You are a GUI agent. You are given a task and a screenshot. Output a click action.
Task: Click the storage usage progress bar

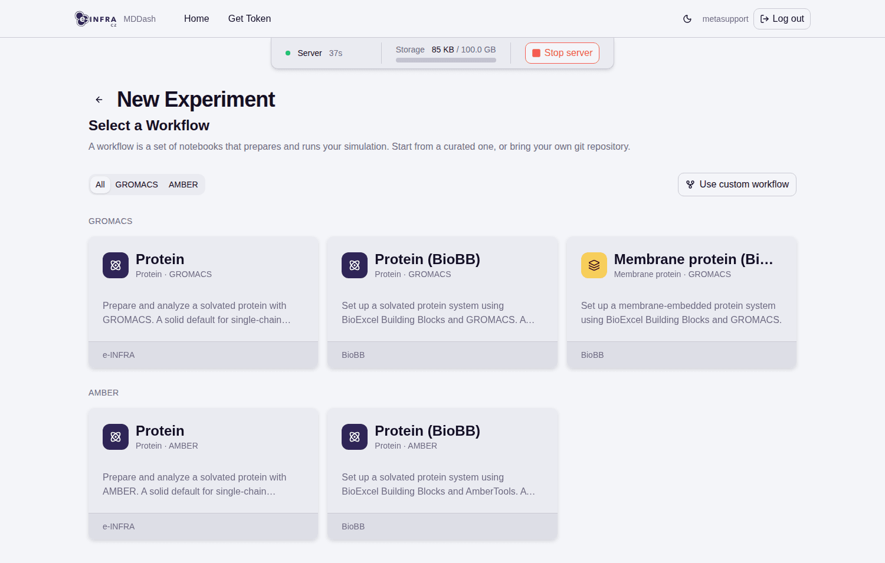point(446,60)
